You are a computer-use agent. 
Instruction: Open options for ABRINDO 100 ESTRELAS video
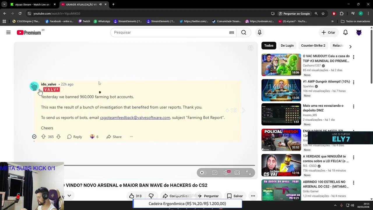(353, 183)
